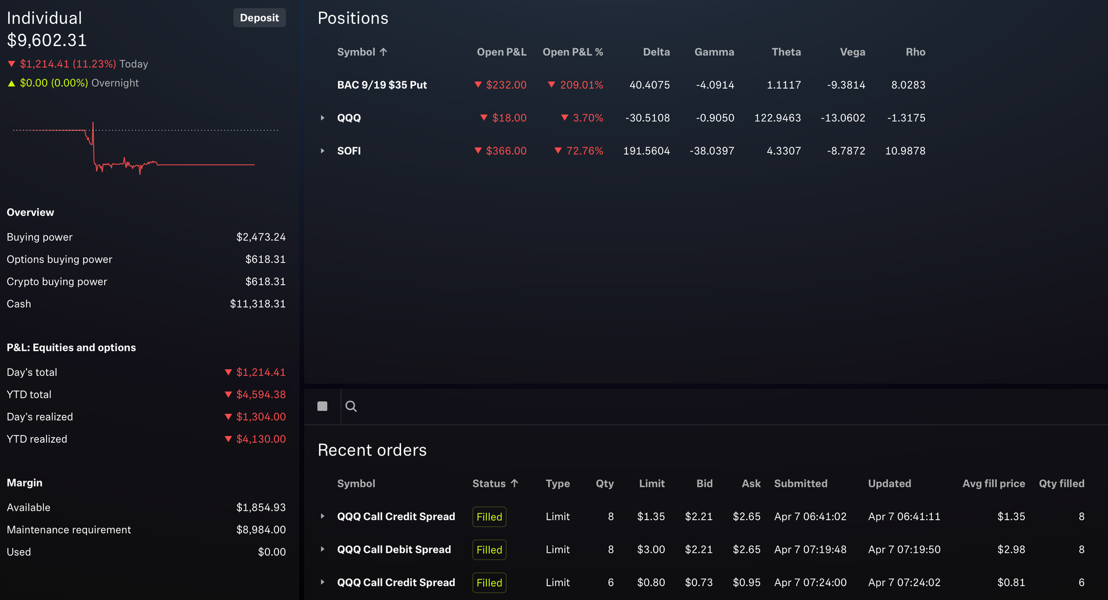1108x600 pixels.
Task: Click the Positions panel heading
Action: [x=353, y=18]
